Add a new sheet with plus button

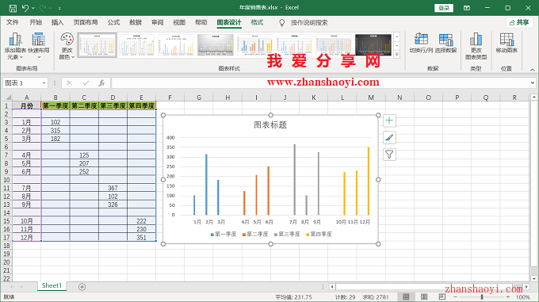pyautogui.click(x=82, y=286)
